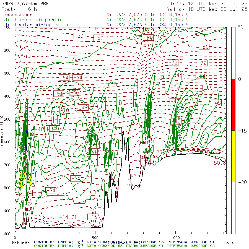Click the '°C' unit label above the colorbar
Image resolution: width=249 pixels, height=249 pixels.
[241, 27]
